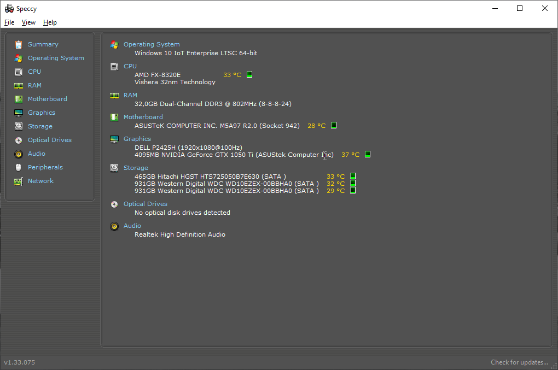Click the CPU heading link in summary
The height and width of the screenshot is (370, 558).
coord(130,66)
